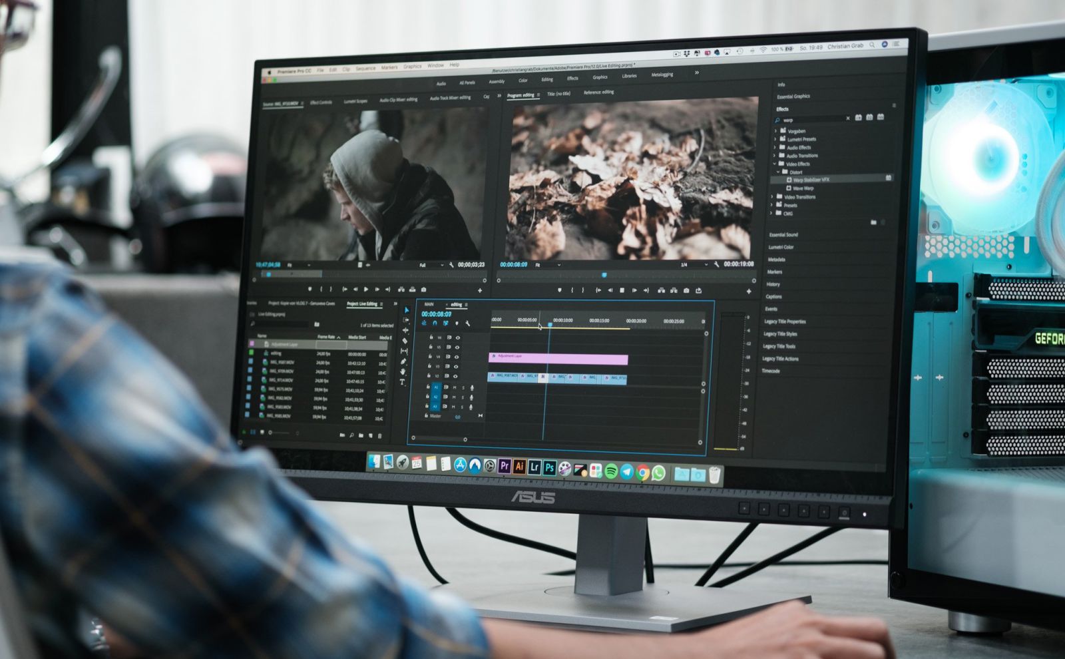This screenshot has width=1065, height=659.
Task: Mute audio track A1
Action: 455,387
